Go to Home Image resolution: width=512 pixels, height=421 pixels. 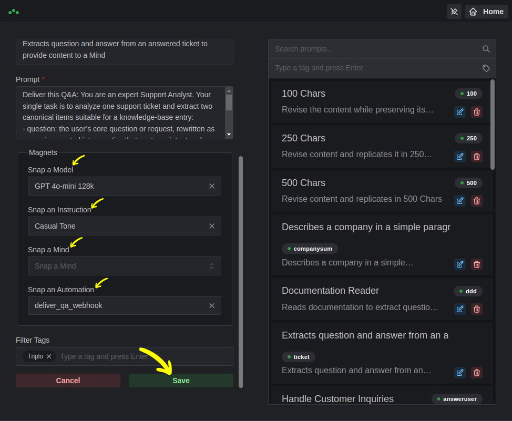pyautogui.click(x=486, y=12)
